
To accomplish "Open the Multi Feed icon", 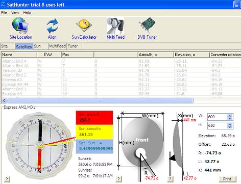I will [x=115, y=25].
